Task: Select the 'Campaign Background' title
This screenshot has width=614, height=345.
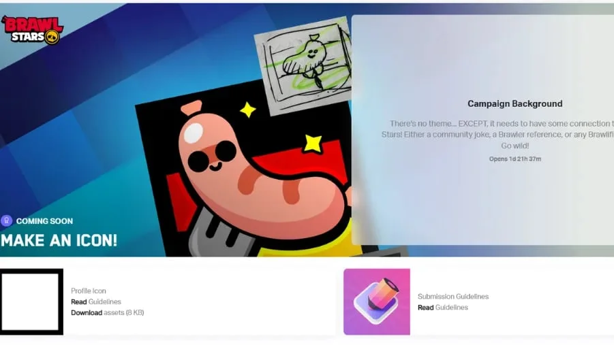Action: coord(515,103)
